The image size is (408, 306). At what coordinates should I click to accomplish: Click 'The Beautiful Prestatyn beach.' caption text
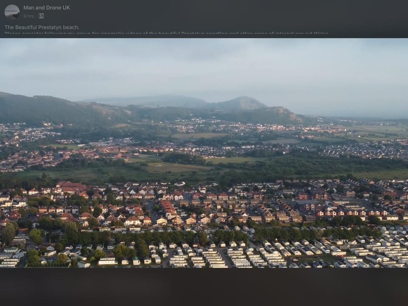[x=42, y=27]
